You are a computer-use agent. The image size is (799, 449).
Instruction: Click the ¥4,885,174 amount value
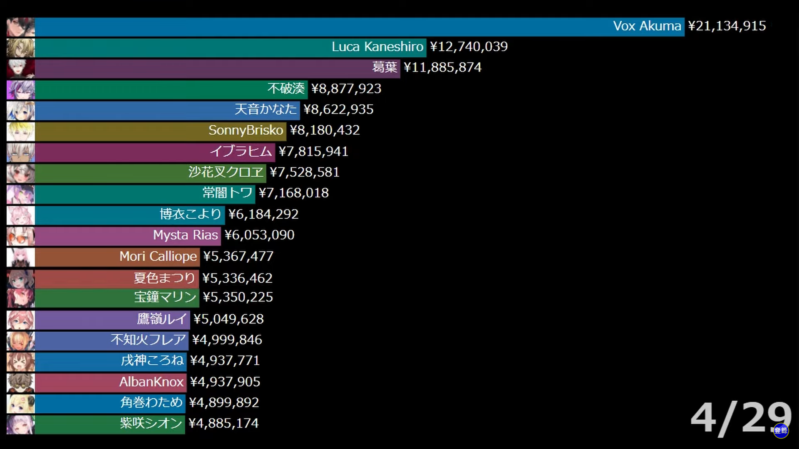(223, 423)
